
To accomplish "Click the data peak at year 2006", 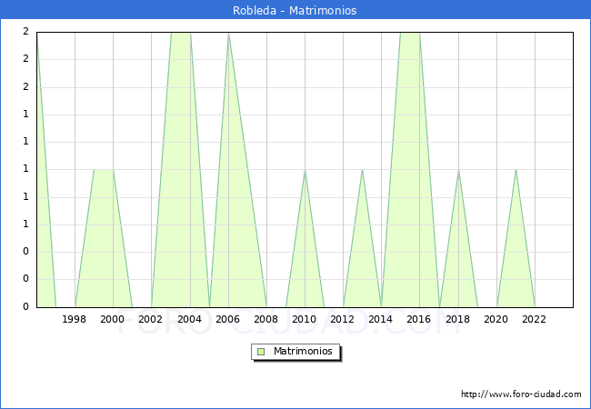I will click(x=228, y=33).
